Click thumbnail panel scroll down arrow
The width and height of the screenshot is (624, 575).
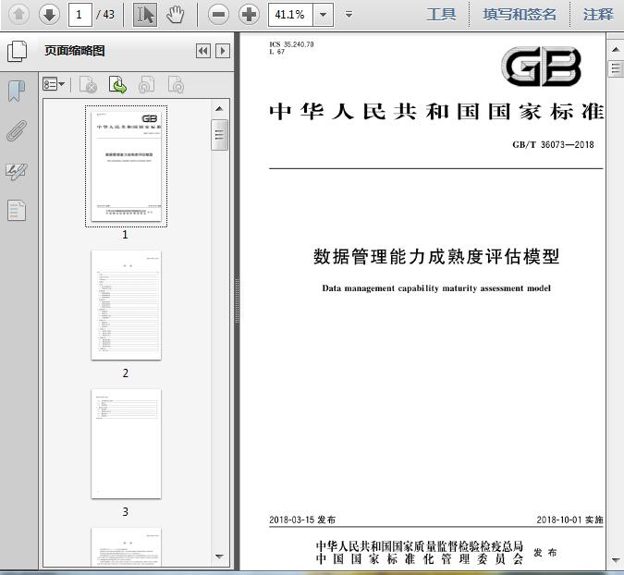pyautogui.click(x=219, y=557)
